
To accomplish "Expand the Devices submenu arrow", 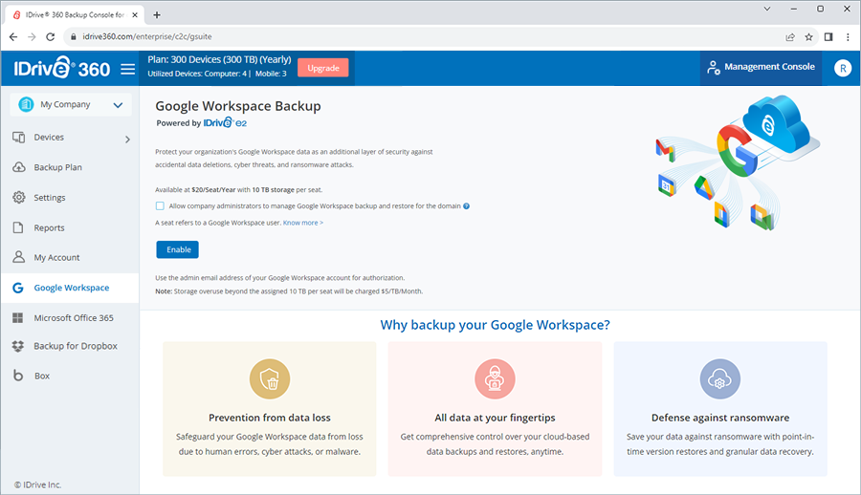I will pyautogui.click(x=127, y=140).
